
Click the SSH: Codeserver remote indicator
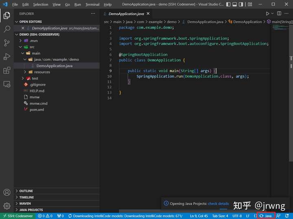tap(18, 216)
